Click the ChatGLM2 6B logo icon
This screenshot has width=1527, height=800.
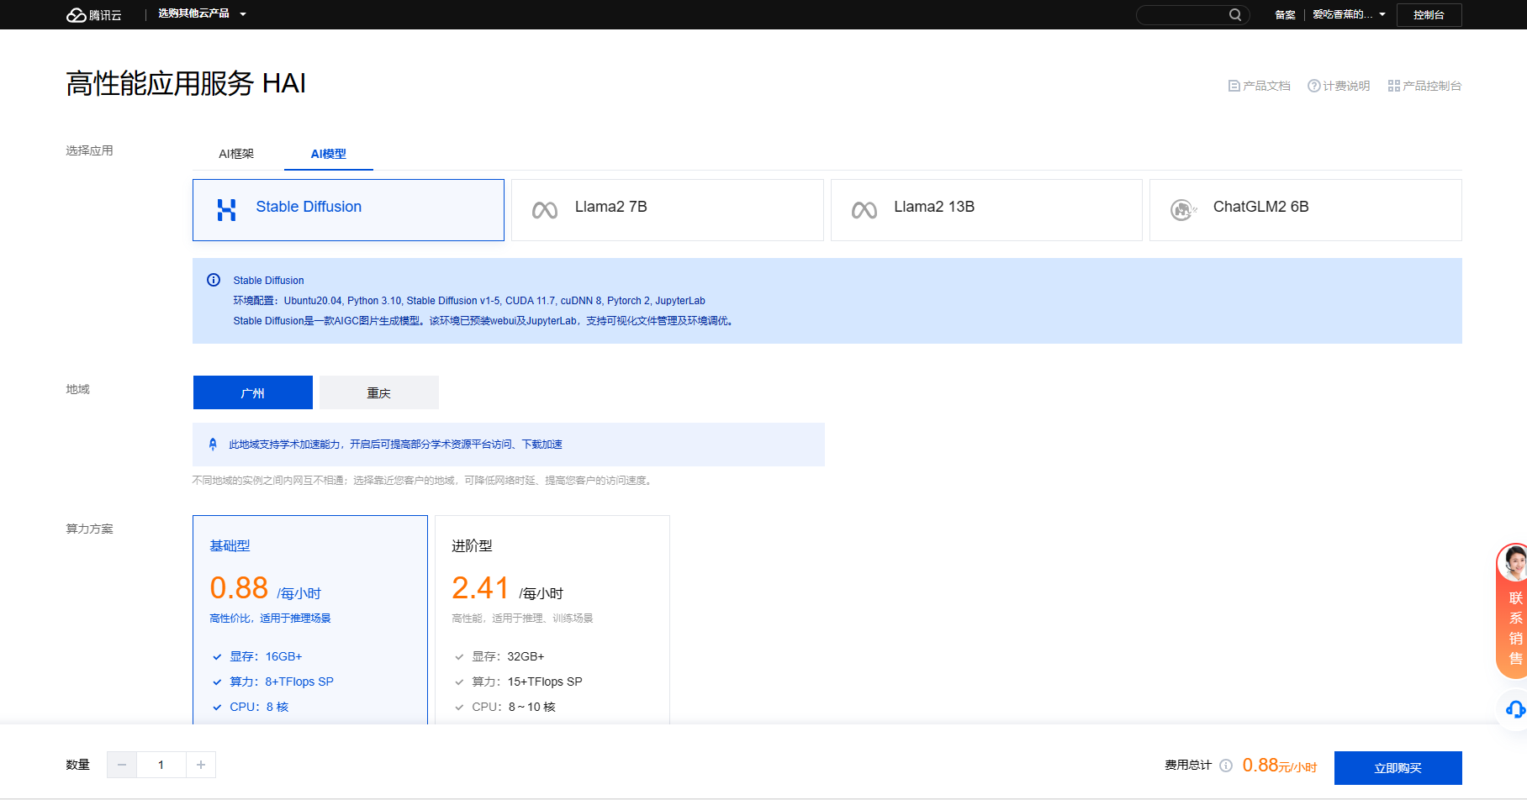point(1183,210)
